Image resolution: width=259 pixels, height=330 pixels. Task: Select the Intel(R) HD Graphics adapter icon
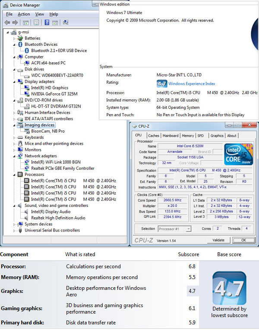(x=27, y=88)
